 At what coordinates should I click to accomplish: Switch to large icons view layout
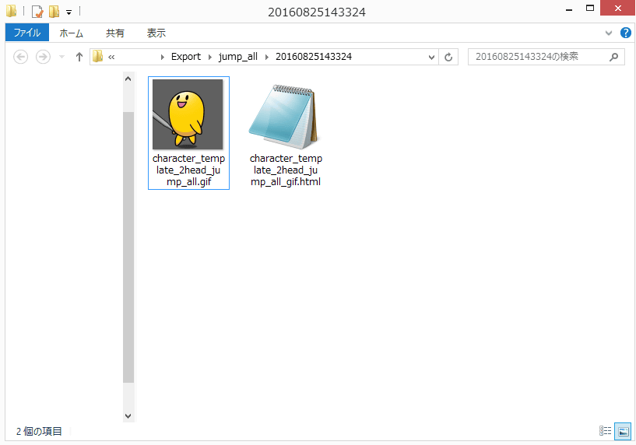(x=623, y=431)
